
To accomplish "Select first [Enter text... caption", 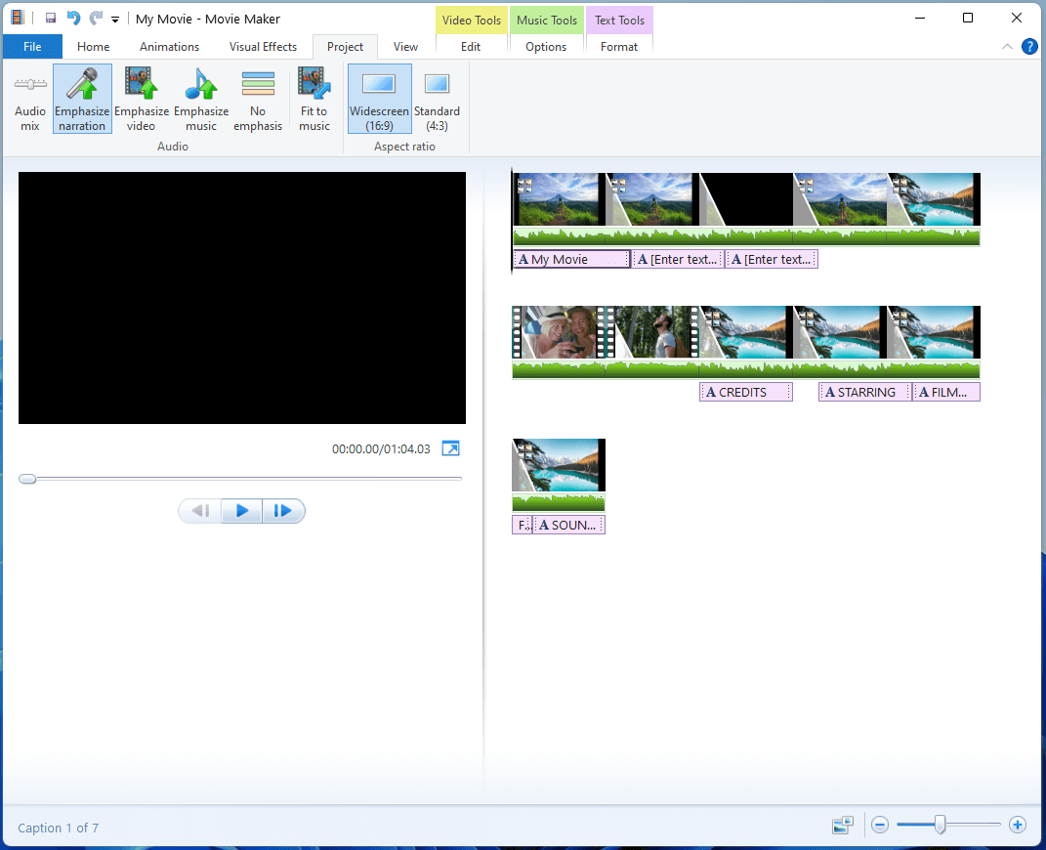I will click(678, 259).
